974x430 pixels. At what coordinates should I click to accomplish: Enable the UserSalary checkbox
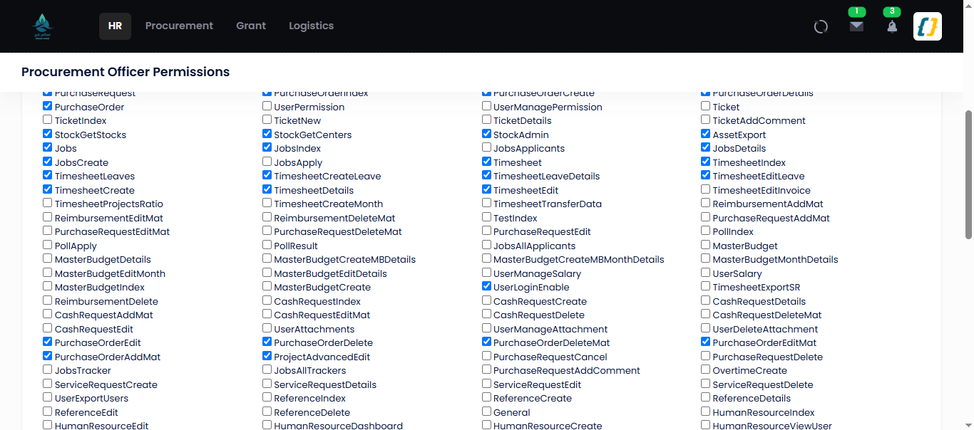[x=706, y=273]
